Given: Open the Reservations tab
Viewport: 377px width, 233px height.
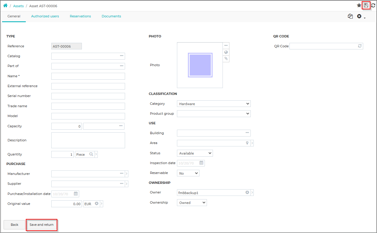Looking at the screenshot, I should pyautogui.click(x=80, y=16).
